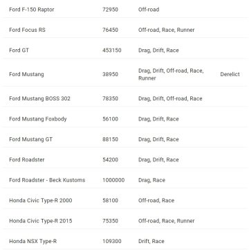
Task: Click the 109300 price value
Action: coord(112,241)
